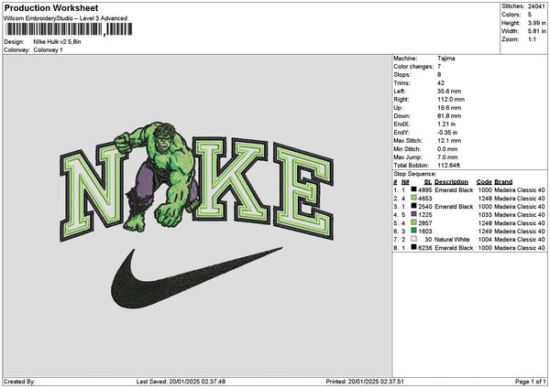Click the Left value '35.6 mm'
This screenshot has width=550, height=388.
449,92
